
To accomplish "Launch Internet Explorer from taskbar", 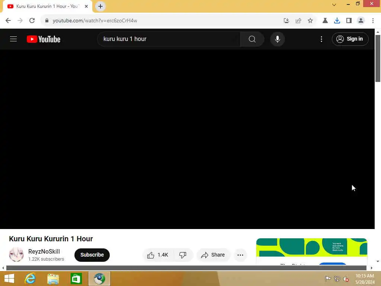I will tap(31, 279).
